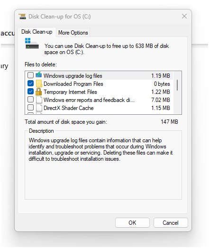Click the DirectX Shader Cache file icon
Screen dimensions: 209x248
tap(39, 108)
